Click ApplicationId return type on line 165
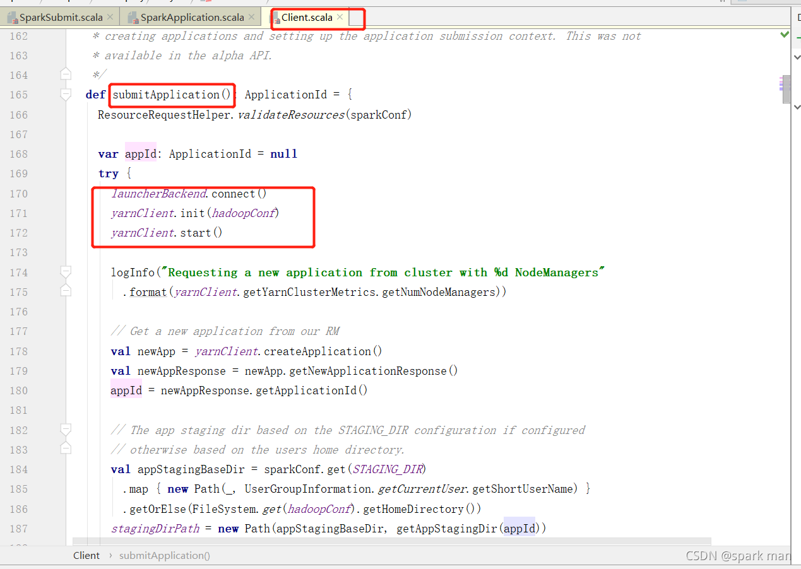The image size is (801, 569). point(286,95)
